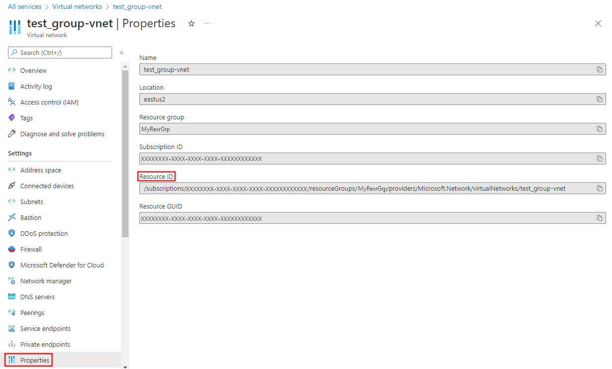Copy the Resource GUID value
The height and width of the screenshot is (369, 612).
(599, 218)
